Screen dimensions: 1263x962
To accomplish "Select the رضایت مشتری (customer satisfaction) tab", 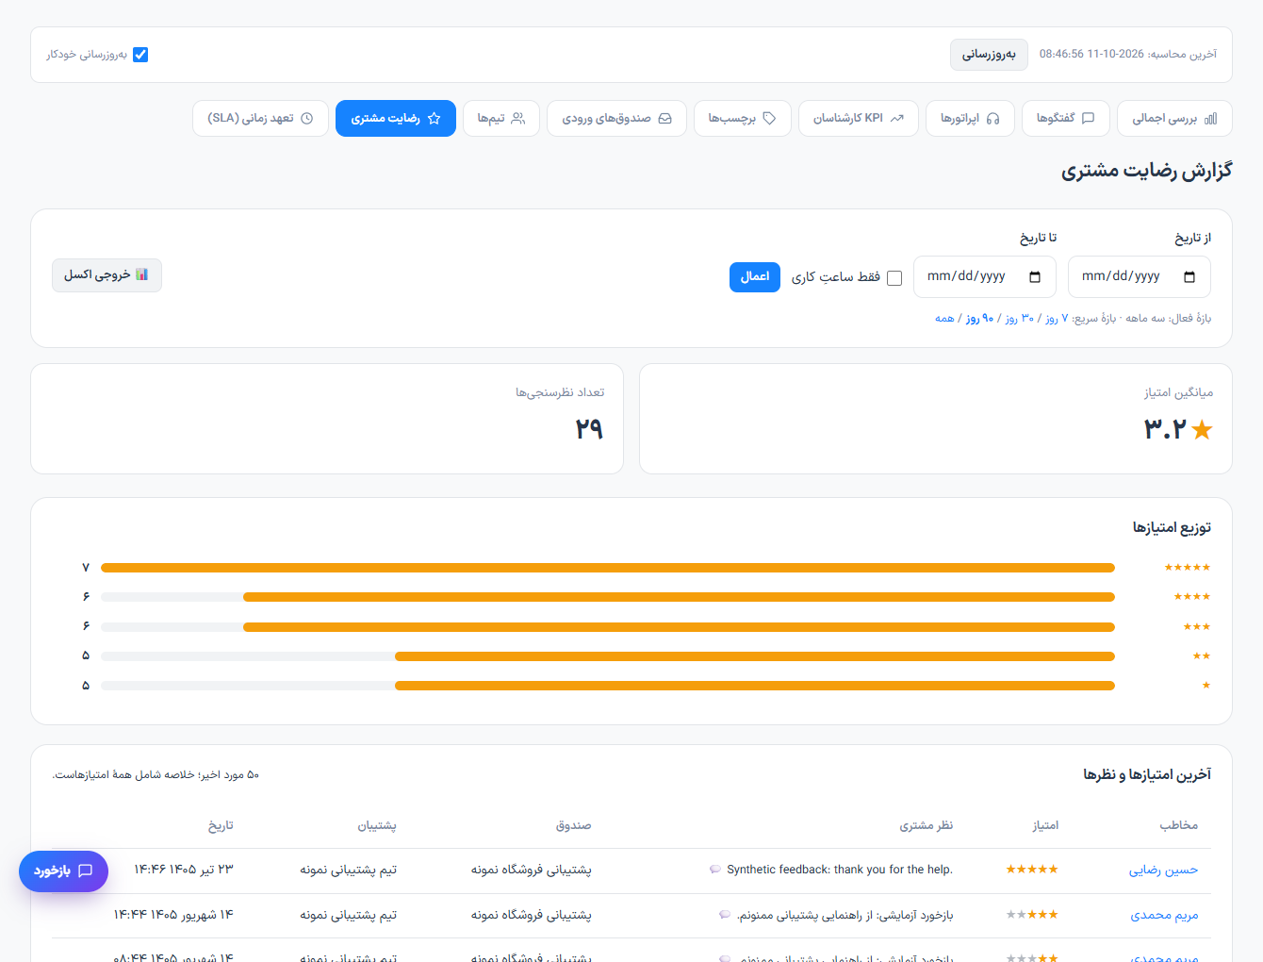I will (x=396, y=119).
